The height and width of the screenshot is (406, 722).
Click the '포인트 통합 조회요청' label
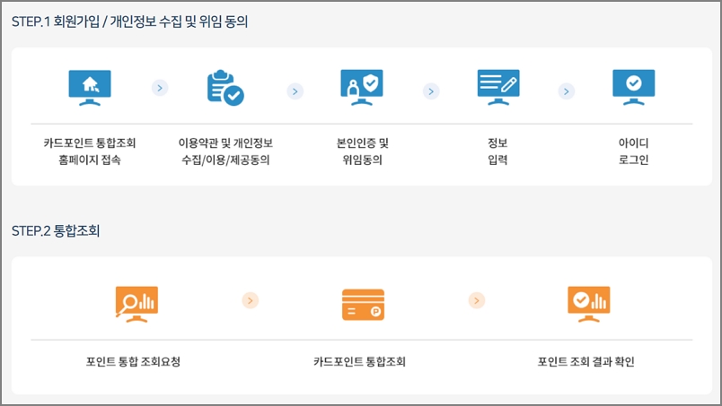(x=133, y=362)
